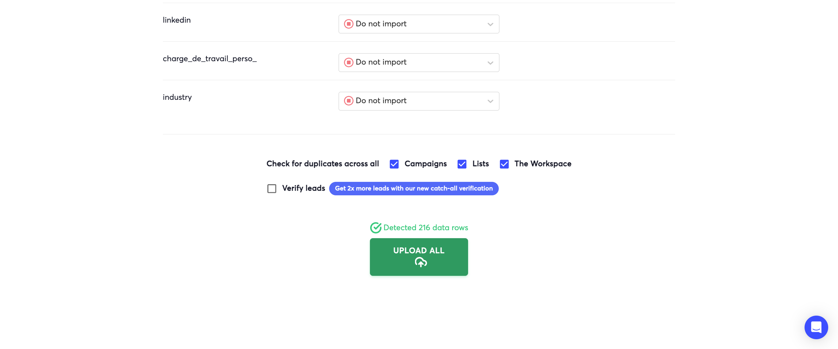Open the industry field mapping dropdown
Screen dimensions: 838x349
coord(419,101)
